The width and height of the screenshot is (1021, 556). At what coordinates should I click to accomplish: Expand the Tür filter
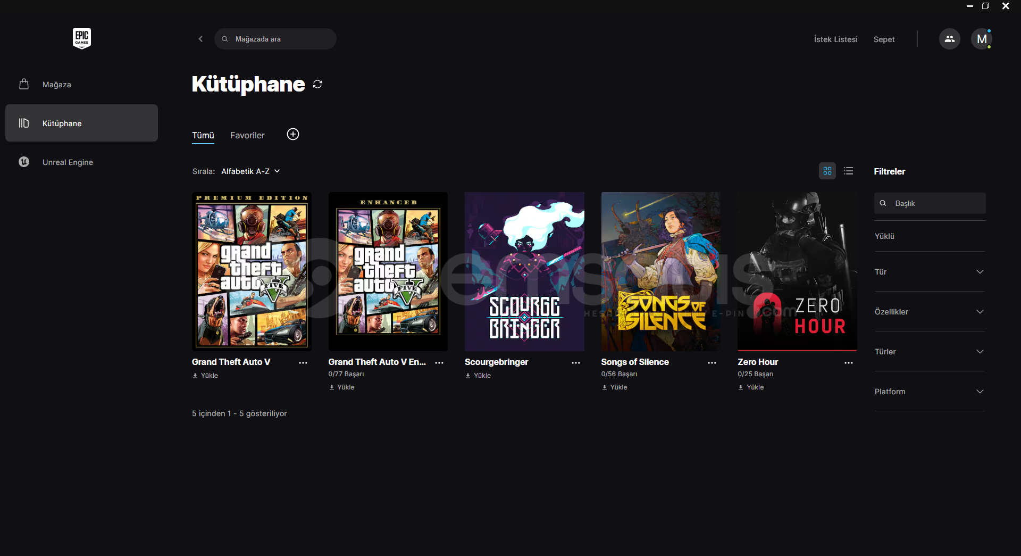click(x=930, y=272)
